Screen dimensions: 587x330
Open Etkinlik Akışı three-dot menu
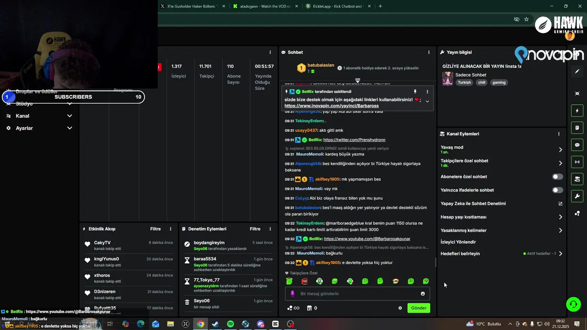pyautogui.click(x=171, y=229)
